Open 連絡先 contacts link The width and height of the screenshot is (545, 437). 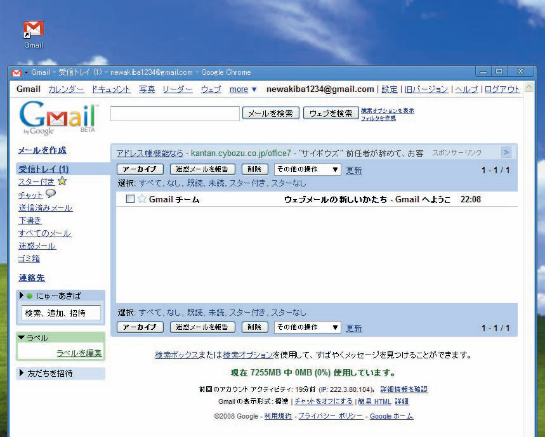click(x=32, y=278)
